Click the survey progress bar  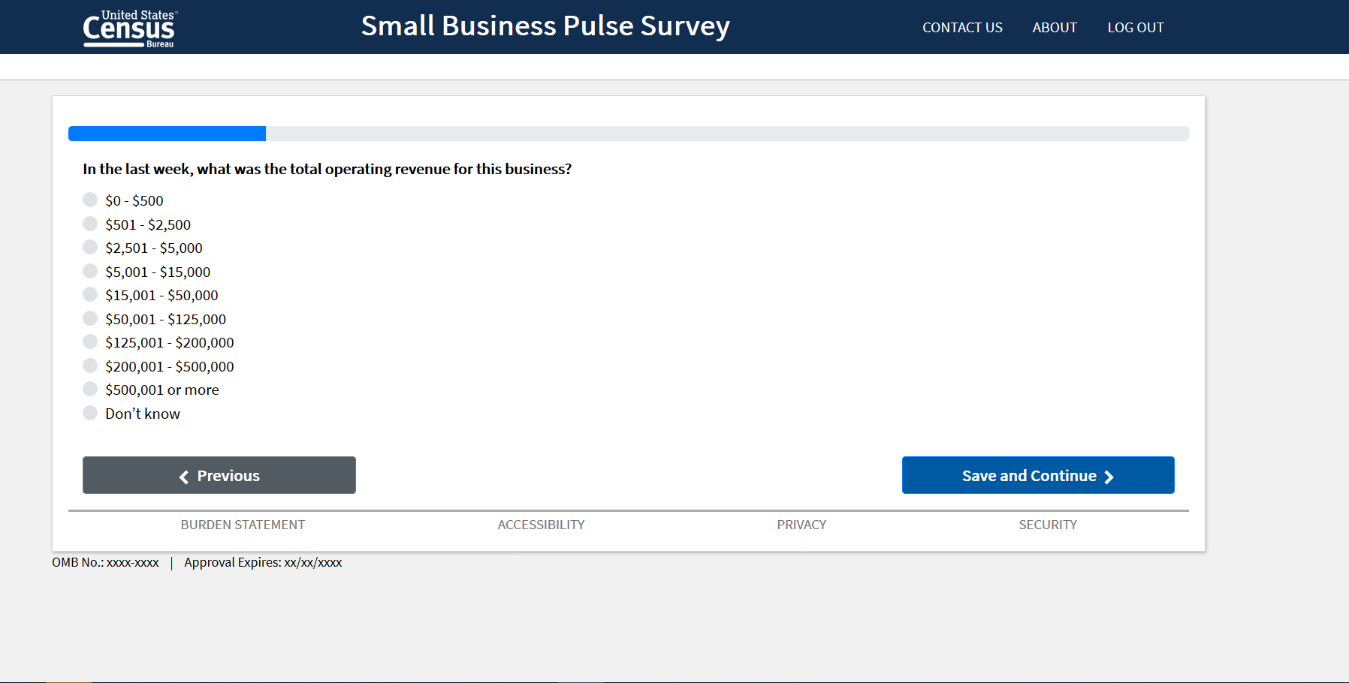[x=628, y=134]
